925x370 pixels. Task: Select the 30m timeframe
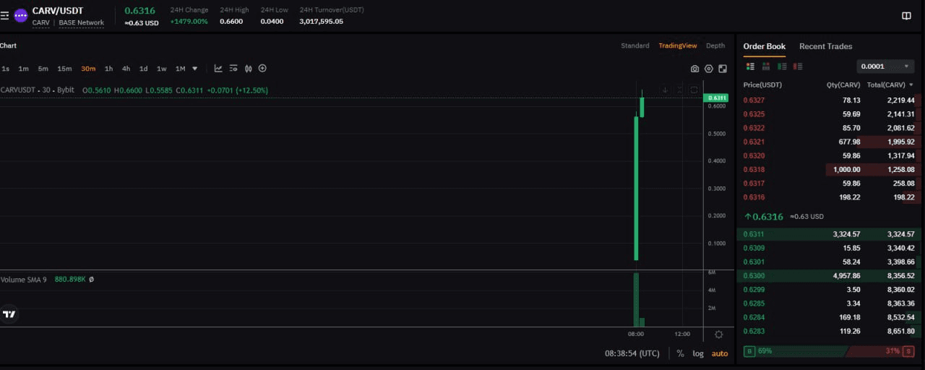coord(88,69)
